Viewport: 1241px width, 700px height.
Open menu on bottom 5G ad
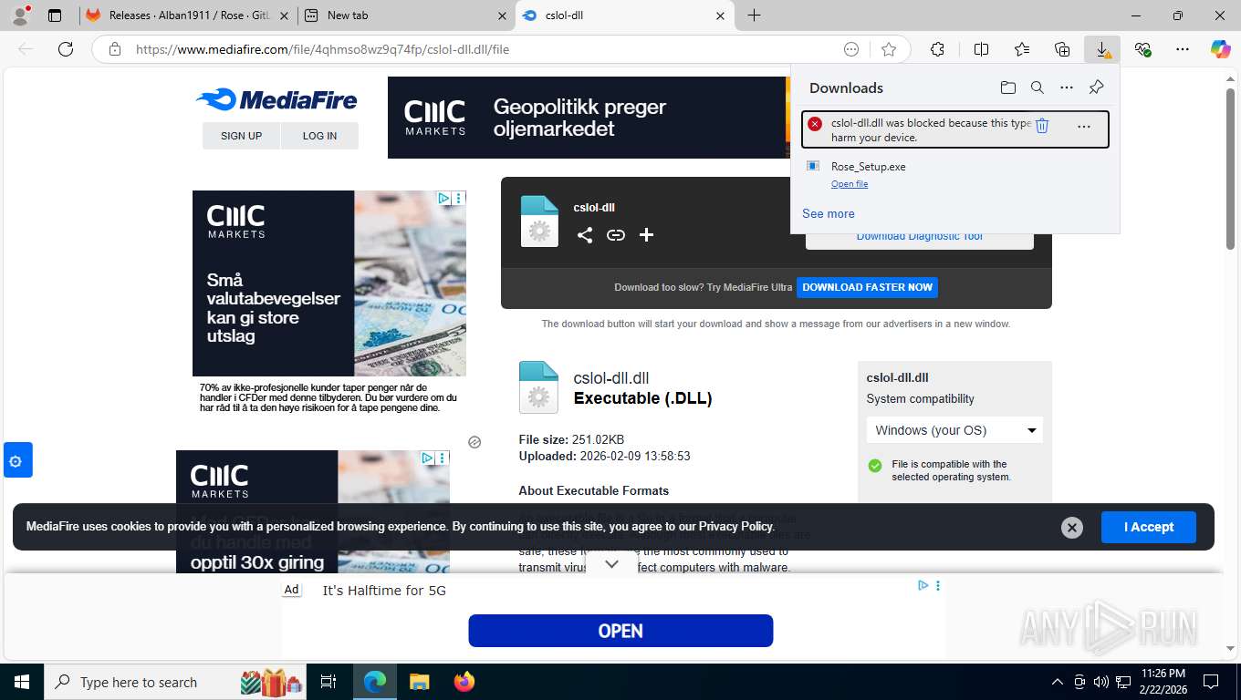[x=937, y=585]
